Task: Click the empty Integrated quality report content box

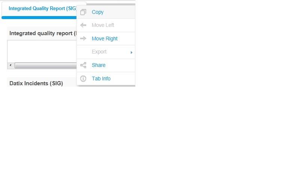Action: click(42, 51)
